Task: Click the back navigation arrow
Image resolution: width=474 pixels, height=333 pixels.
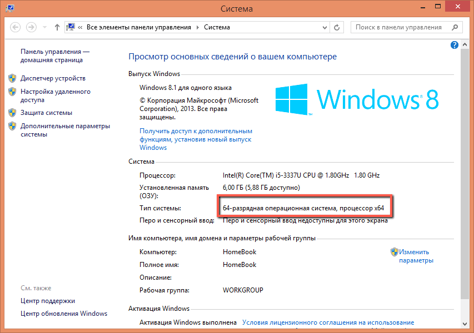Action: coord(15,27)
